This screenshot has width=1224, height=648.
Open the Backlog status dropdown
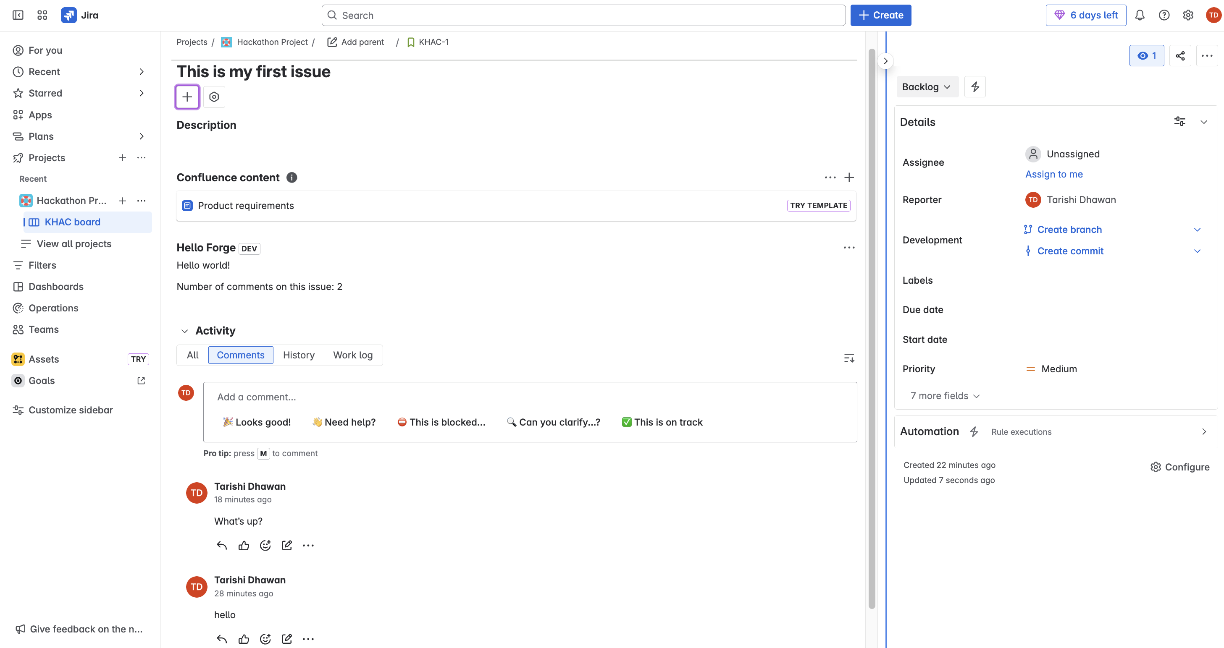pos(927,87)
